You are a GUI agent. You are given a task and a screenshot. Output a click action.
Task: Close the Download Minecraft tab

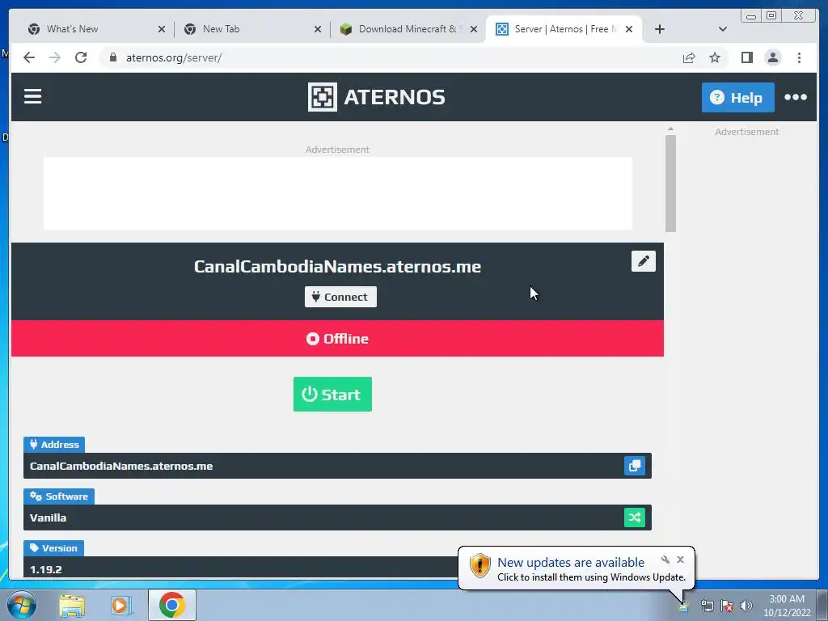[x=474, y=30]
